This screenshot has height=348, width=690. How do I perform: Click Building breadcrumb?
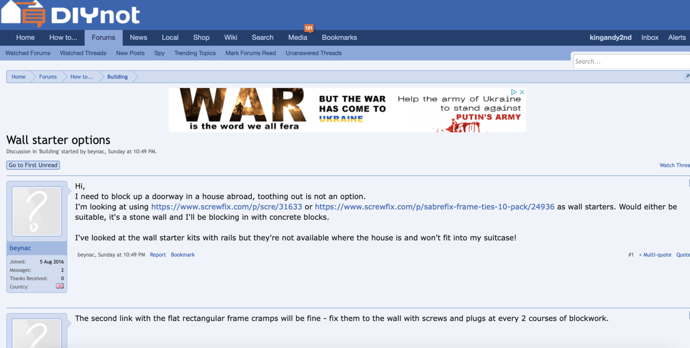click(117, 77)
